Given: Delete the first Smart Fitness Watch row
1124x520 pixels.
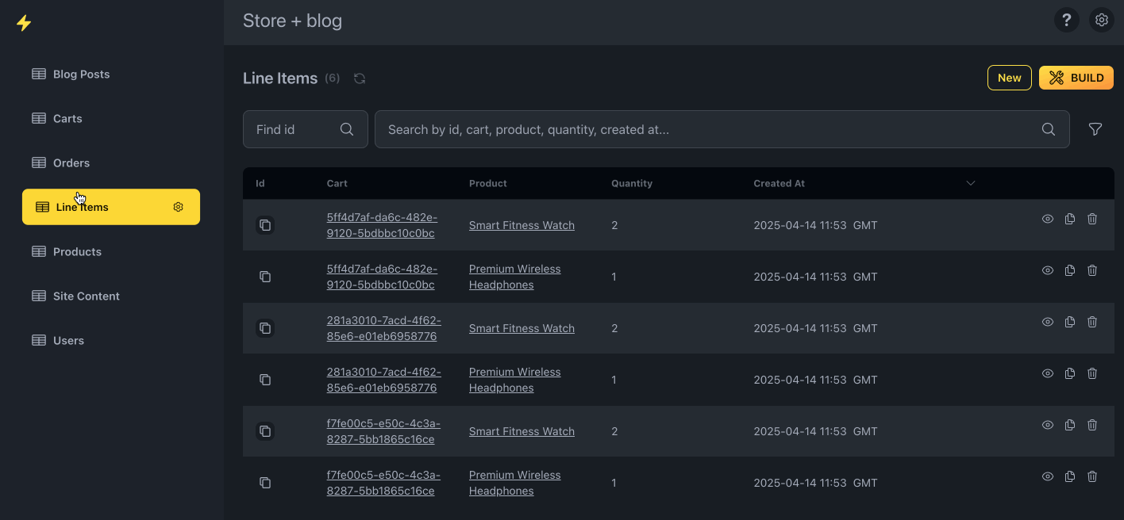Looking at the screenshot, I should (1092, 219).
